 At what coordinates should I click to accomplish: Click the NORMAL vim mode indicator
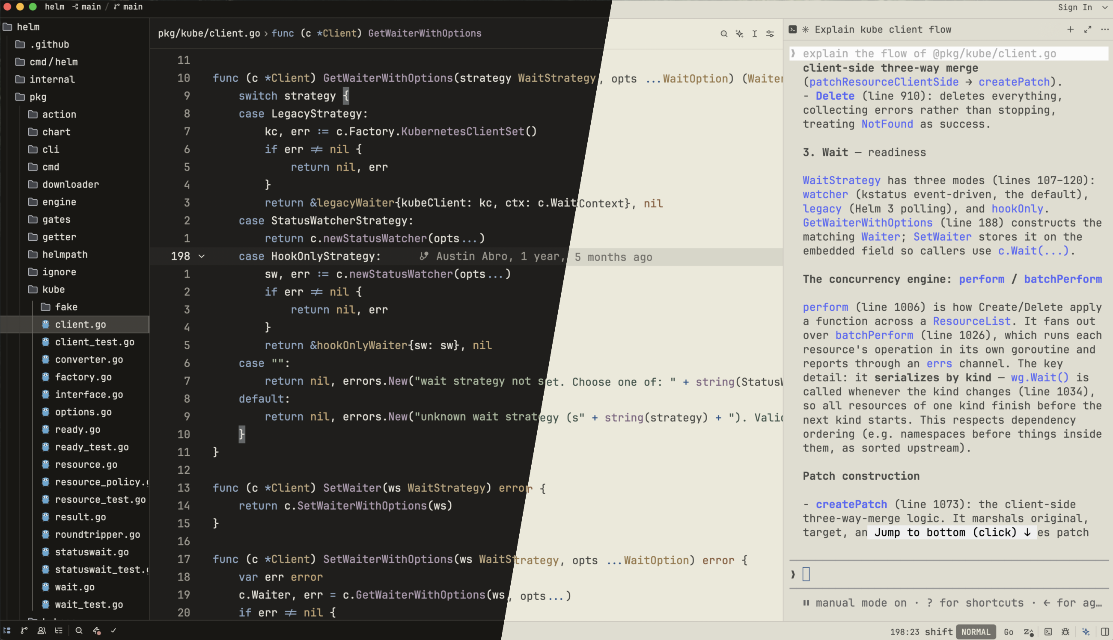[976, 631]
